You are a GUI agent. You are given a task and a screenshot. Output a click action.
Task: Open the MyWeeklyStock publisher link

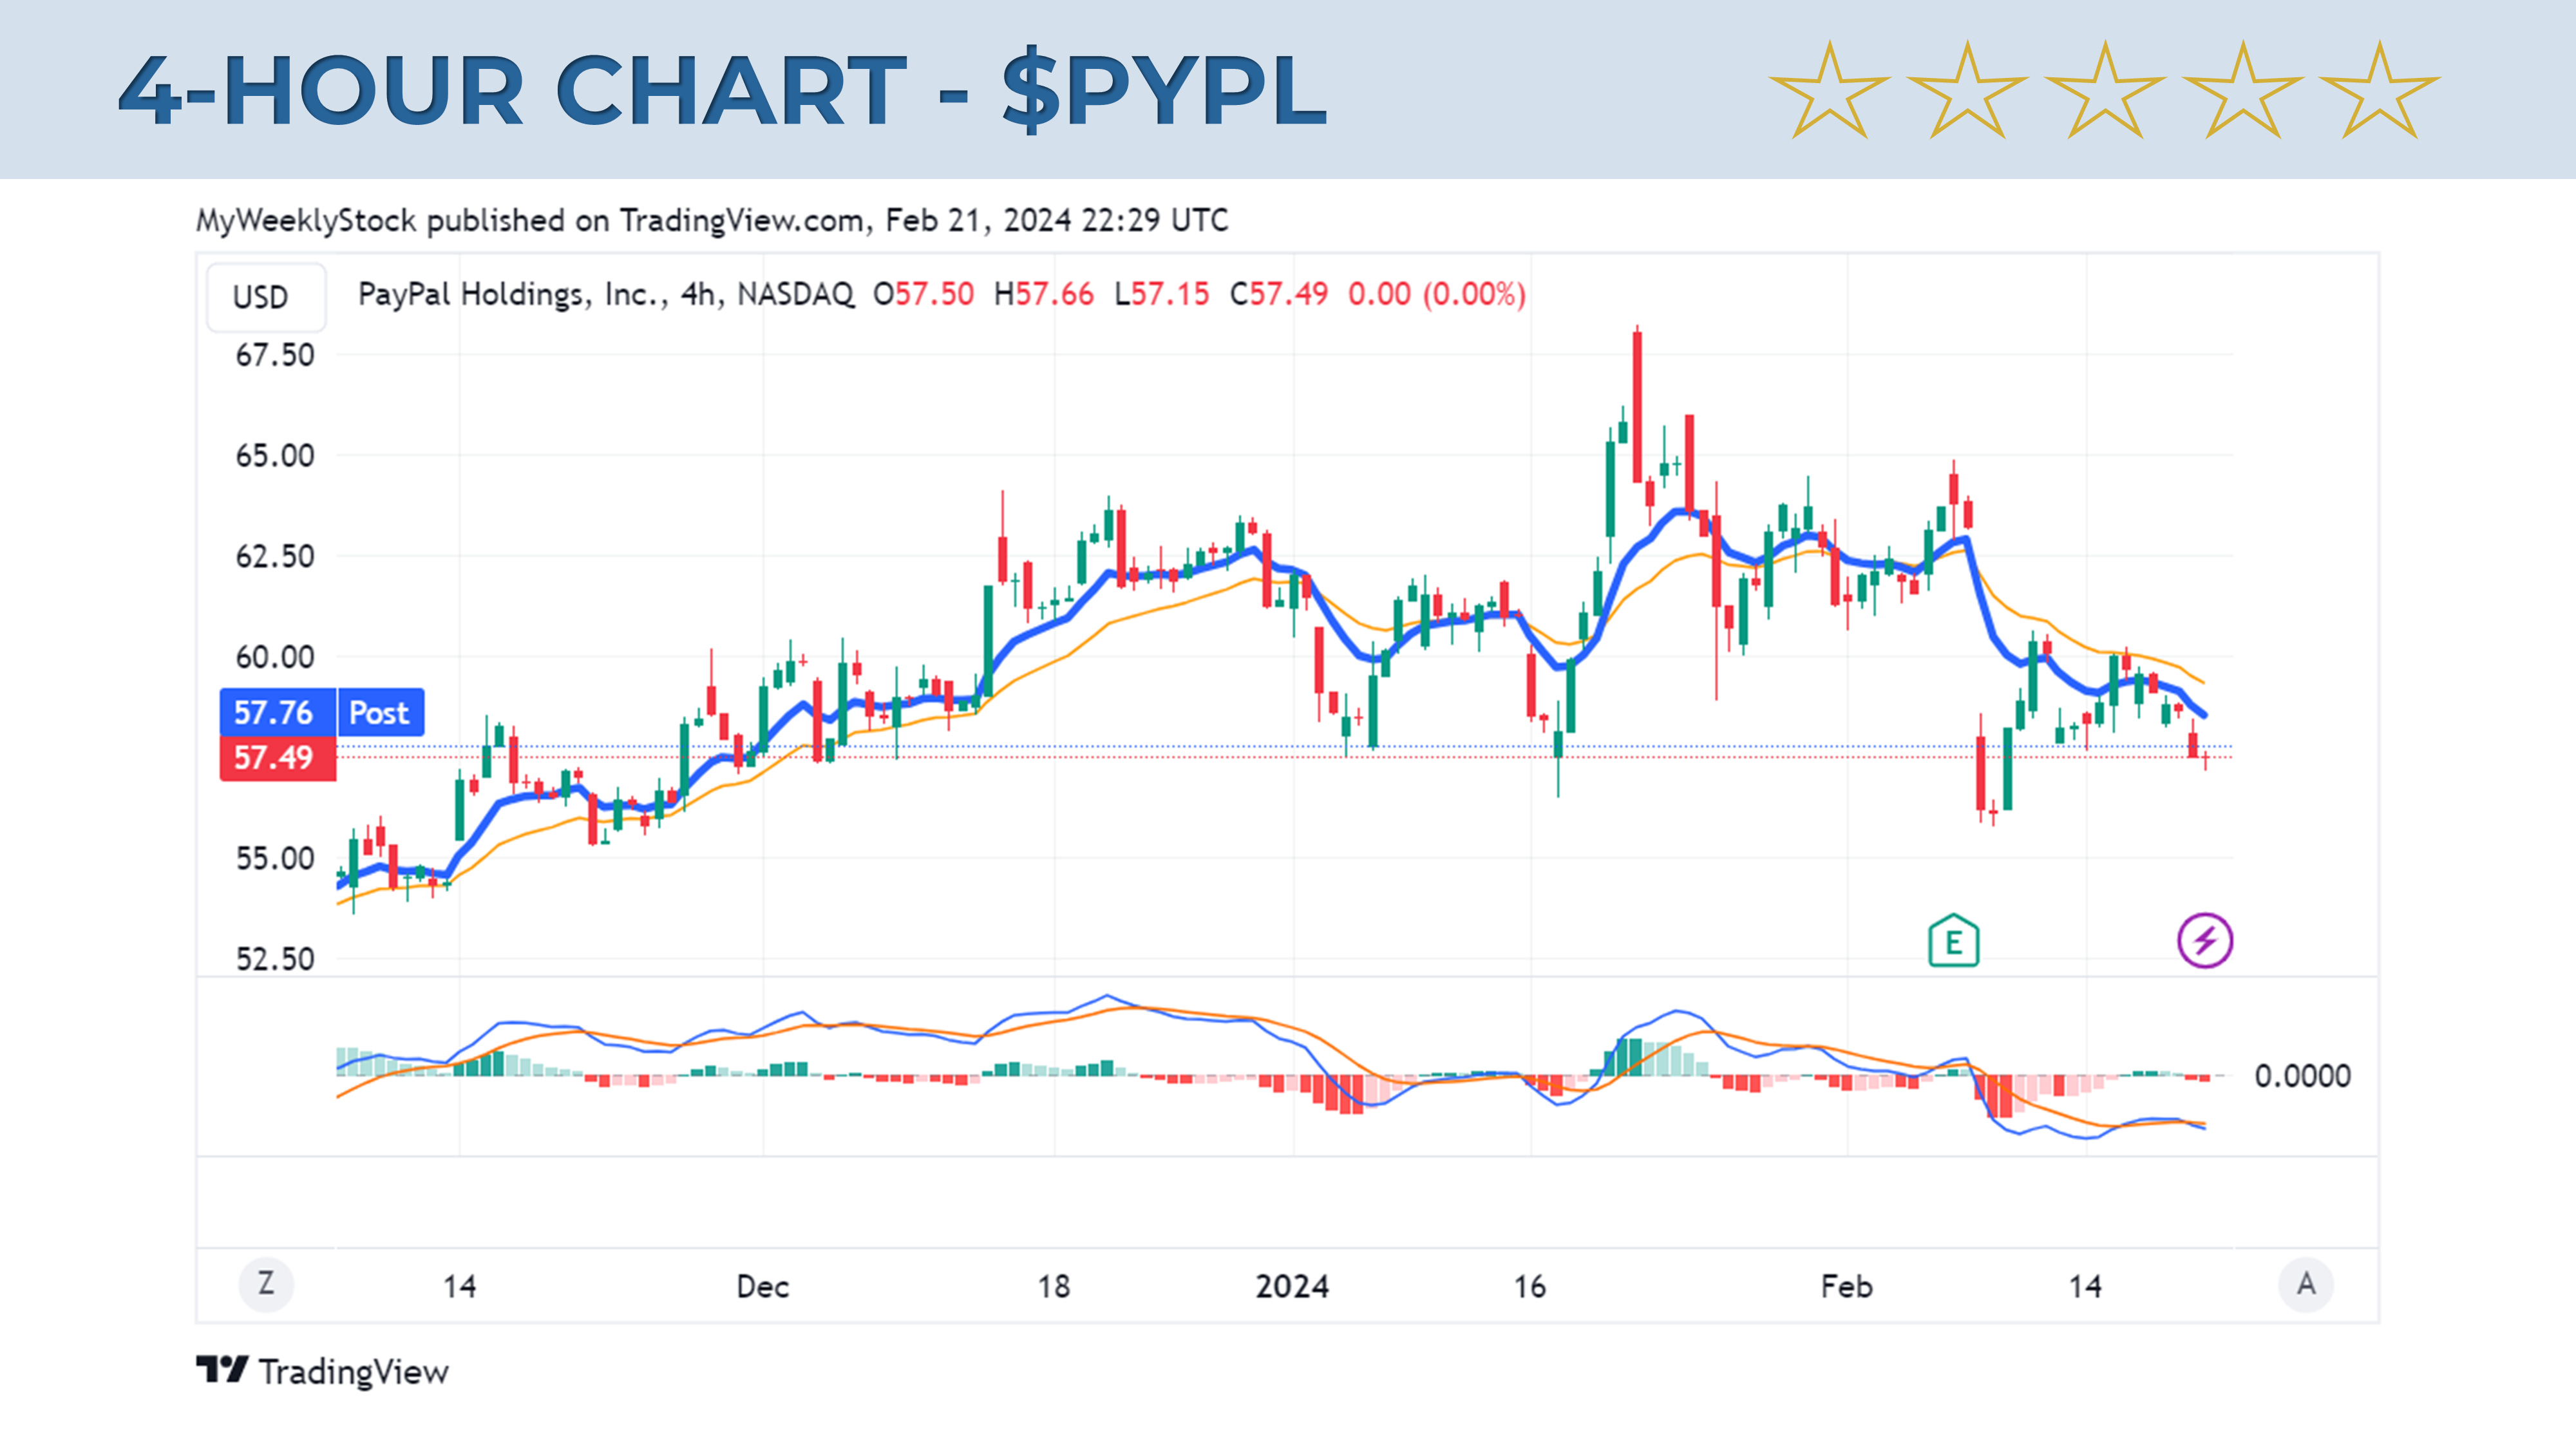coord(306,221)
